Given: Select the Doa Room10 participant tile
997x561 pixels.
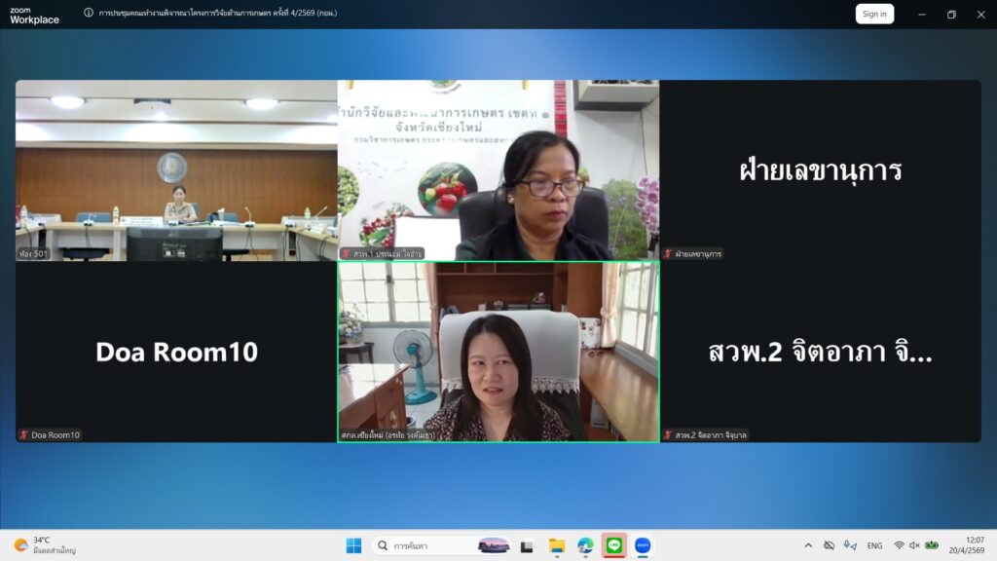Looking at the screenshot, I should coord(176,352).
